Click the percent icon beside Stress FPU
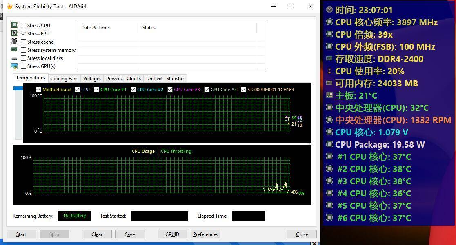Screen dimensions: 456x245 [14, 33]
